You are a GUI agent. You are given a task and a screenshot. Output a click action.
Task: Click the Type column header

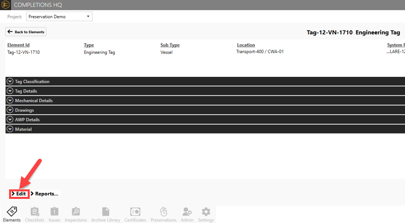point(89,45)
